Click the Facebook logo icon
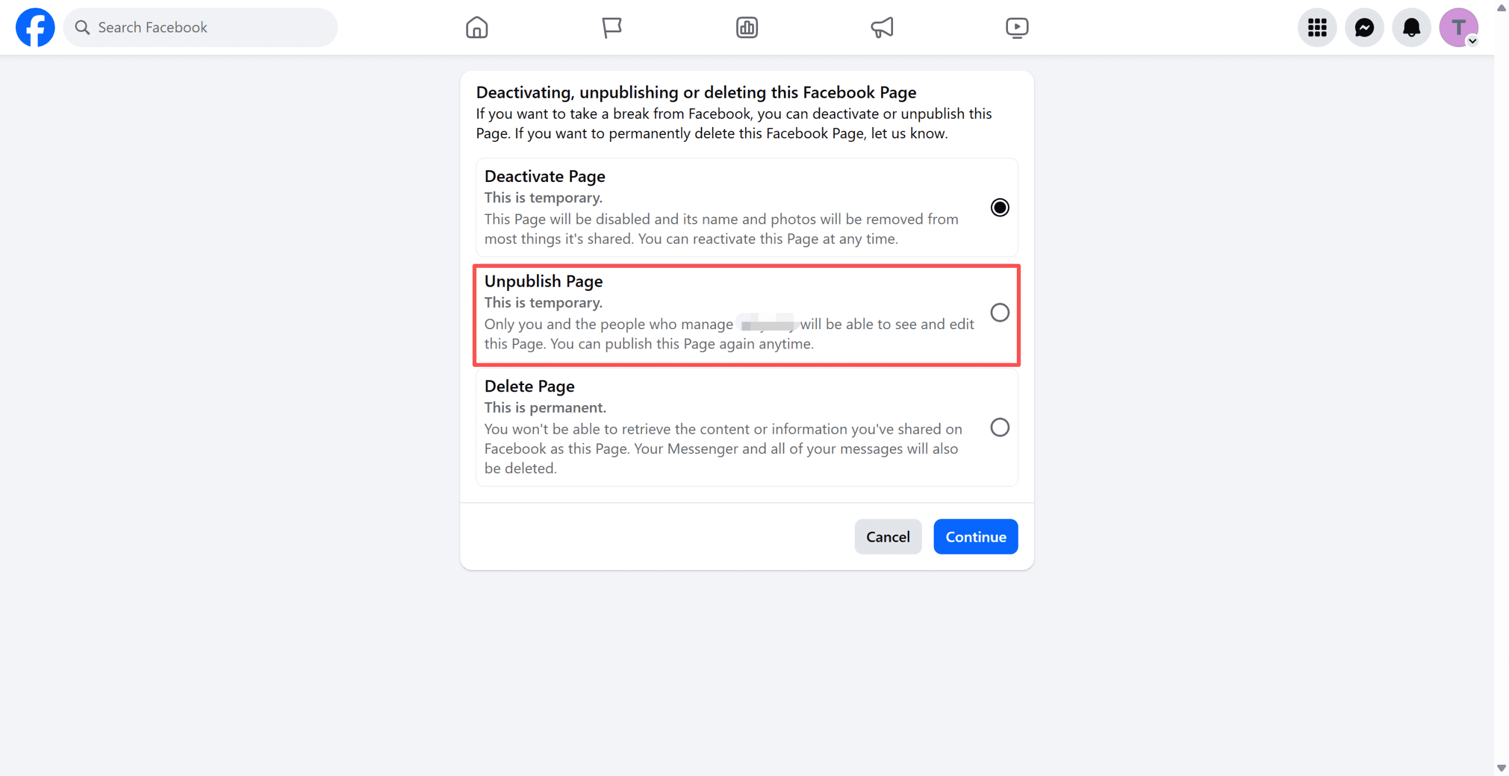Image resolution: width=1509 pixels, height=776 pixels. click(35, 27)
